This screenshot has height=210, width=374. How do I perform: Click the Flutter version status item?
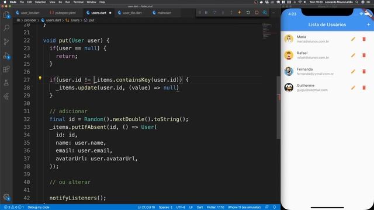pyautogui.click(x=216, y=207)
